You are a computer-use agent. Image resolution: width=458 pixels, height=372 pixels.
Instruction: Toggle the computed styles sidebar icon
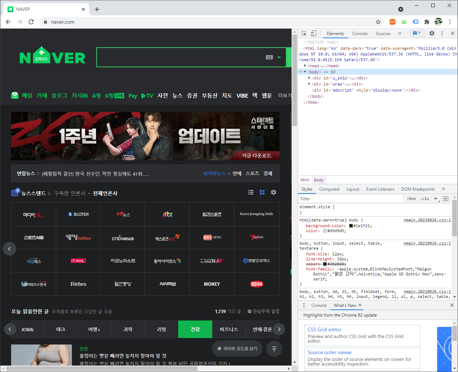[446, 199]
